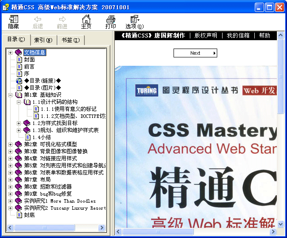
Task: Click the content pane horizontal scrollbar thumb
Action: pos(158,231)
